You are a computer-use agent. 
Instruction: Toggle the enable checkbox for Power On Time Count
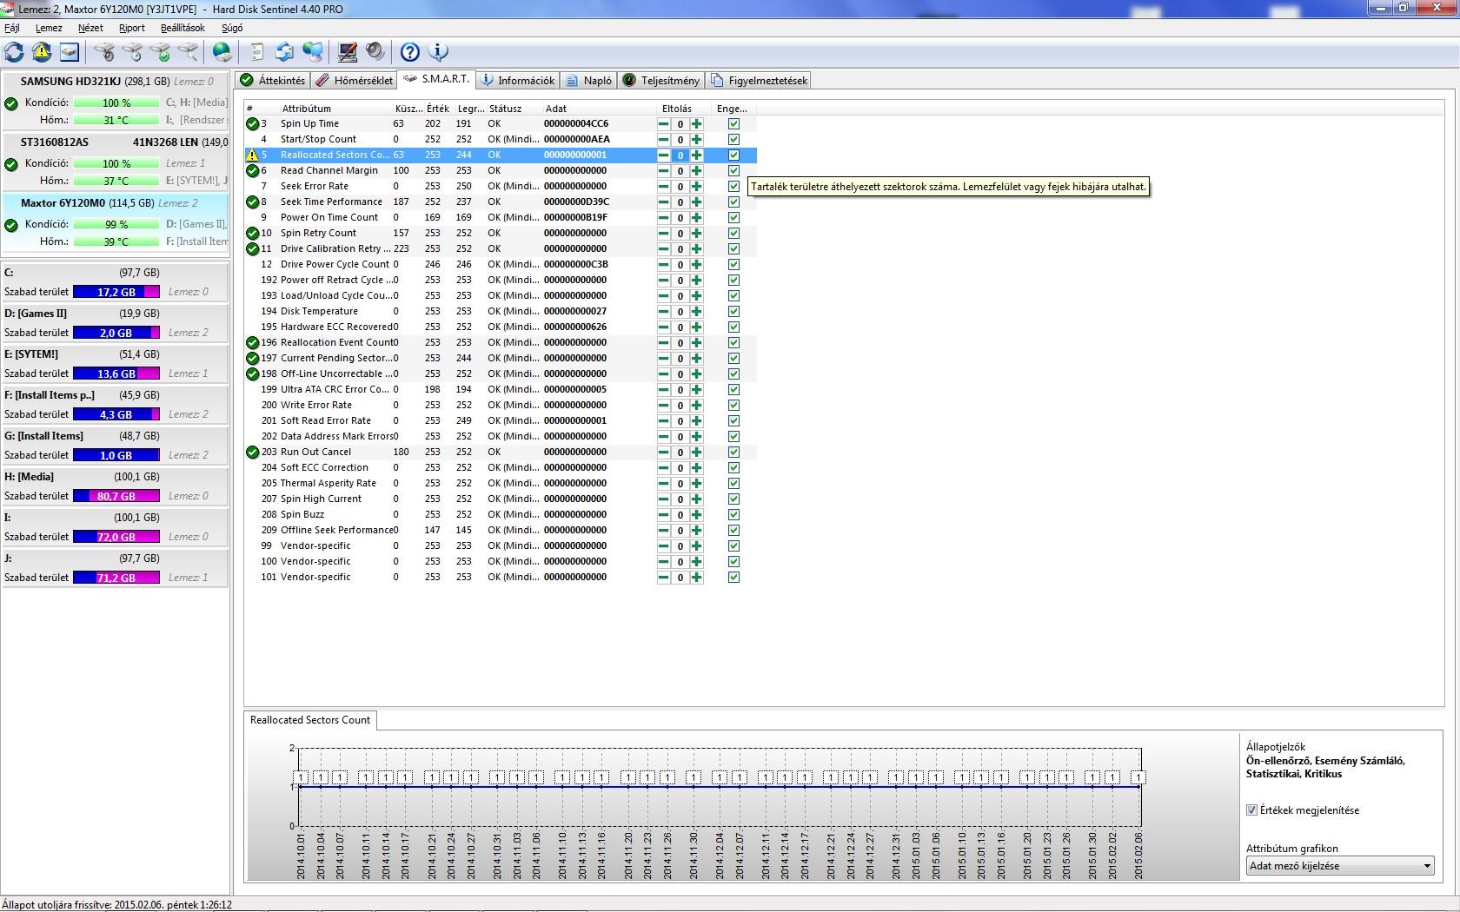pyautogui.click(x=733, y=218)
